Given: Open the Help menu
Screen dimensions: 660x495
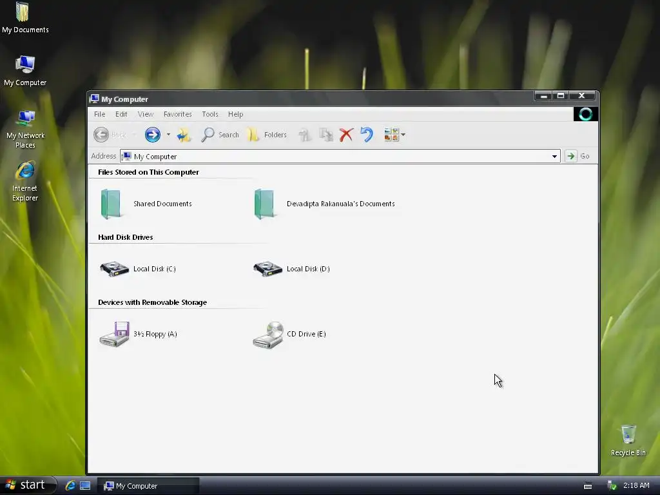Looking at the screenshot, I should pyautogui.click(x=236, y=114).
